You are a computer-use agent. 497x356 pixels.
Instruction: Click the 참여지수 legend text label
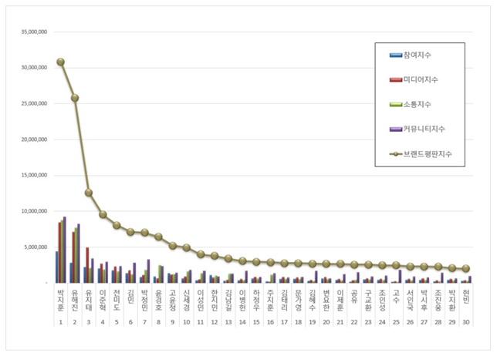click(421, 55)
